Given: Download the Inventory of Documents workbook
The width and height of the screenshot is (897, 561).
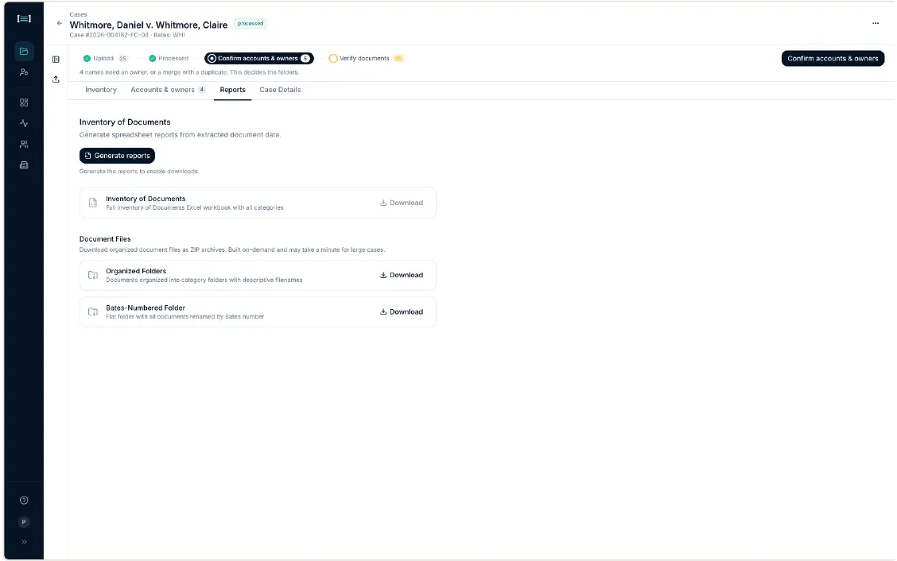Looking at the screenshot, I should [x=402, y=203].
